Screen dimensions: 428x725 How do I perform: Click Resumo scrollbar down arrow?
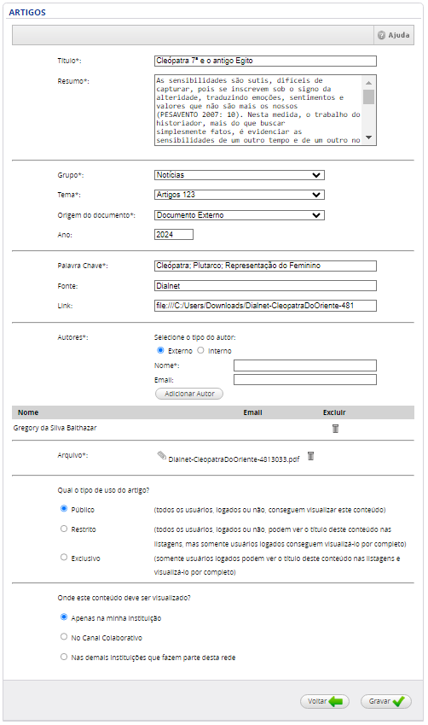[368, 137]
